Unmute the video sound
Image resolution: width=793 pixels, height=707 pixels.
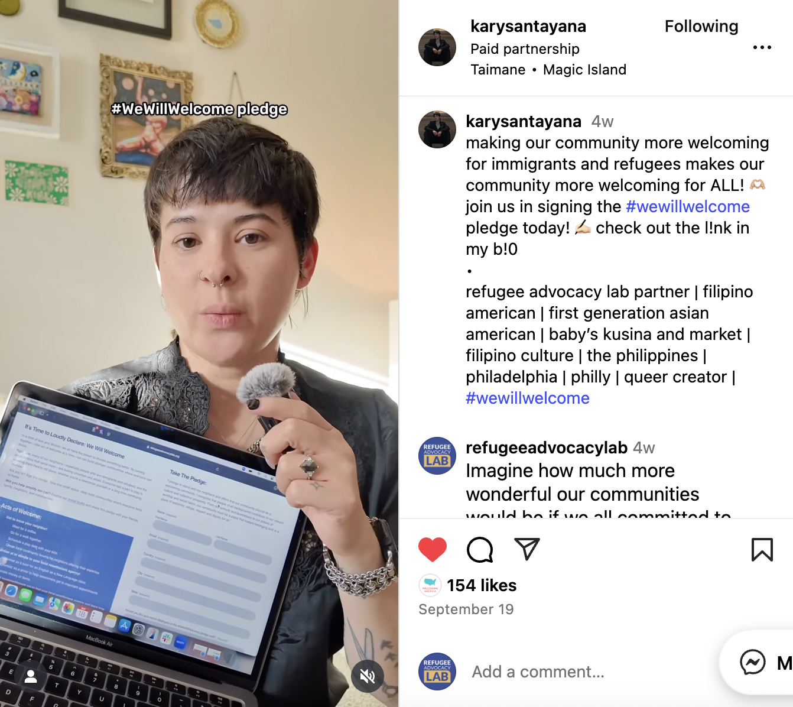(368, 676)
